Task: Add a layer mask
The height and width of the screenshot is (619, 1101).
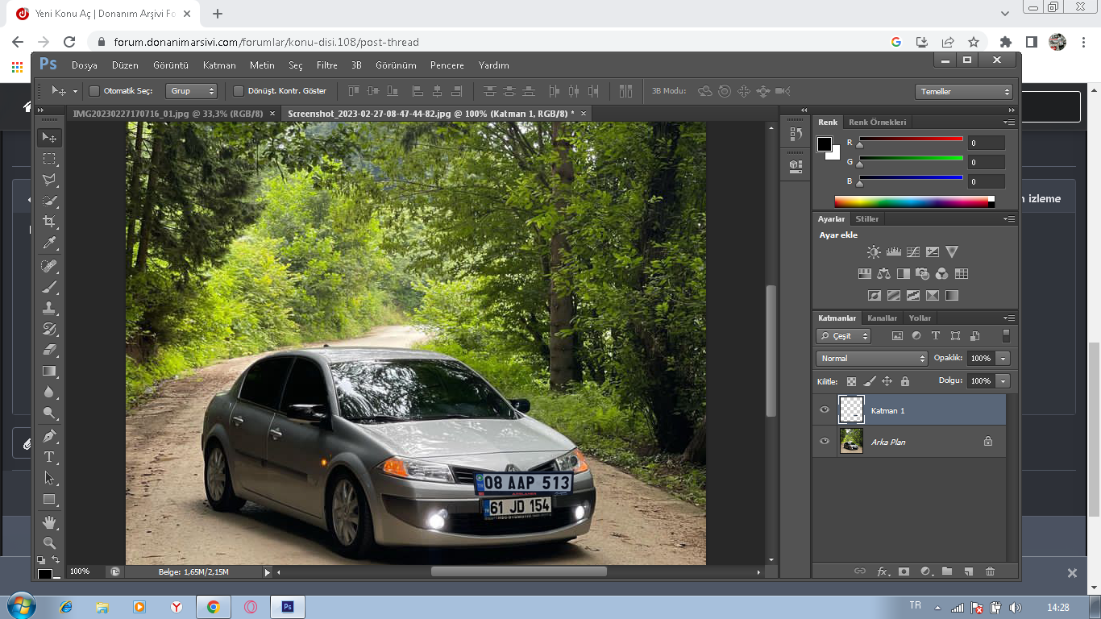Action: (x=904, y=571)
